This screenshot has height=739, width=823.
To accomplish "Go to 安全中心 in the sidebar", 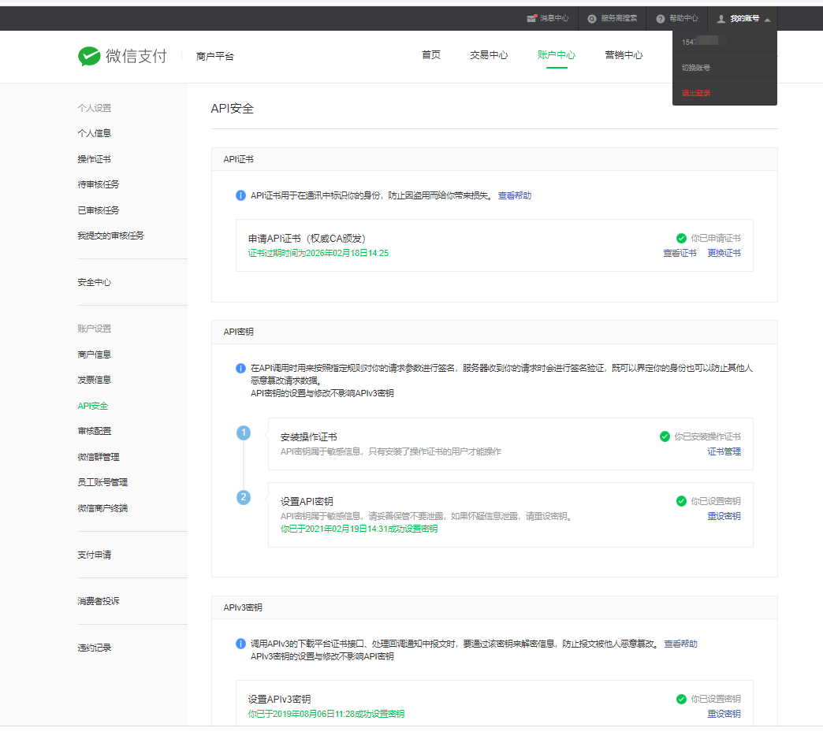I will click(x=95, y=282).
